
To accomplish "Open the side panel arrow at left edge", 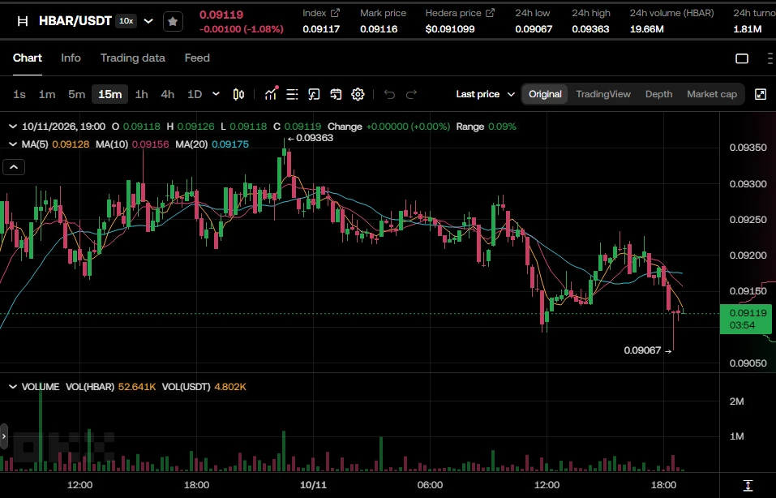I will (4, 436).
